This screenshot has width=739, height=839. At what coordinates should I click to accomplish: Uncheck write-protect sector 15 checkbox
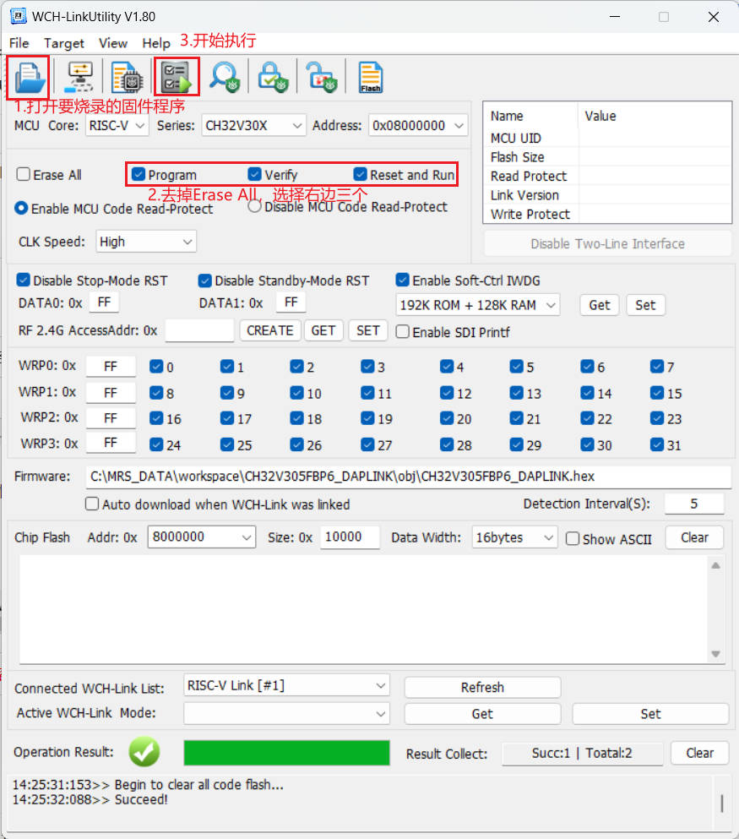(x=656, y=393)
